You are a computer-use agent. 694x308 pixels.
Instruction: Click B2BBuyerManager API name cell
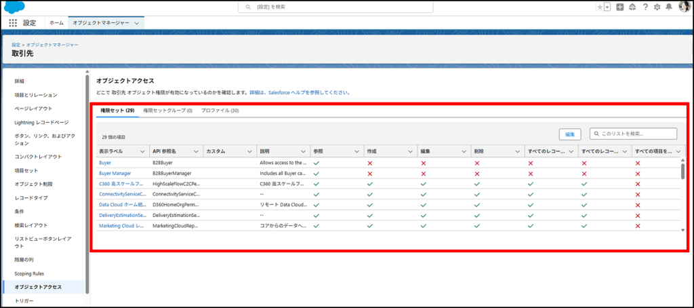172,173
